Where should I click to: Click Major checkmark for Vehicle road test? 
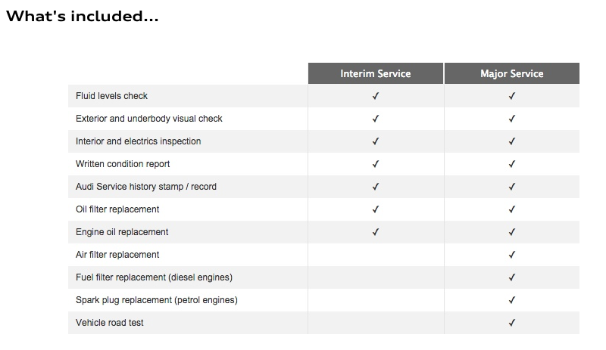pyautogui.click(x=512, y=323)
